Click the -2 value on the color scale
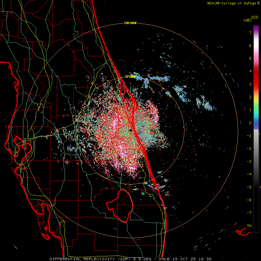 click(x=249, y=149)
